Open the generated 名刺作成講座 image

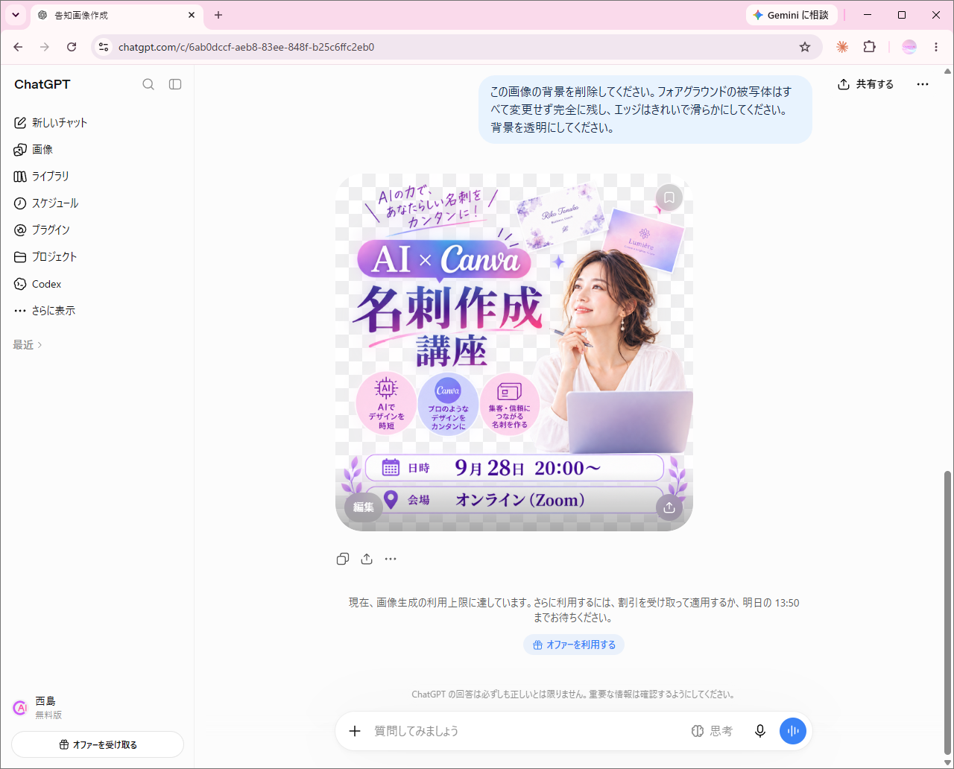[x=514, y=352]
